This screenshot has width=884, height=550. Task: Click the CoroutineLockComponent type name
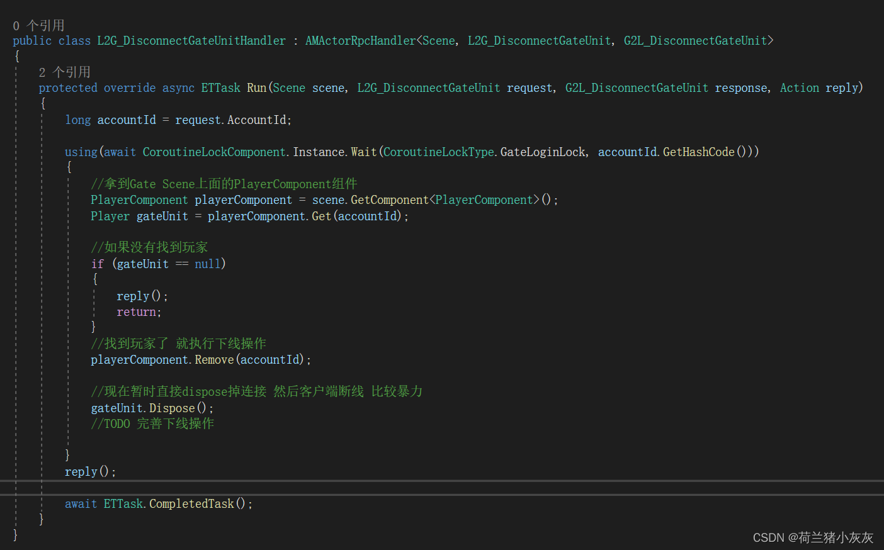point(214,152)
